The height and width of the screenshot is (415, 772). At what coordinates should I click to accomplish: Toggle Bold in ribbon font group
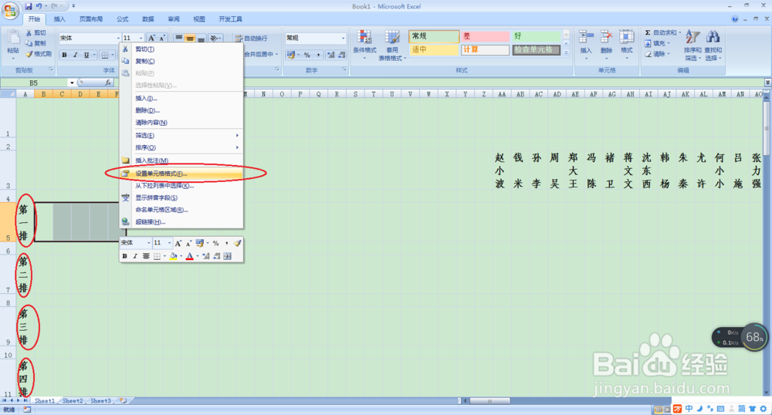65,55
